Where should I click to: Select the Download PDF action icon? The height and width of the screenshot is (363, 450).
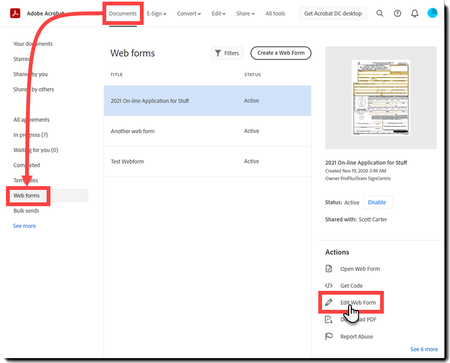329,320
